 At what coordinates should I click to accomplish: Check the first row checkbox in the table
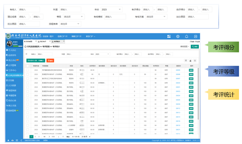click(x=28, y=70)
